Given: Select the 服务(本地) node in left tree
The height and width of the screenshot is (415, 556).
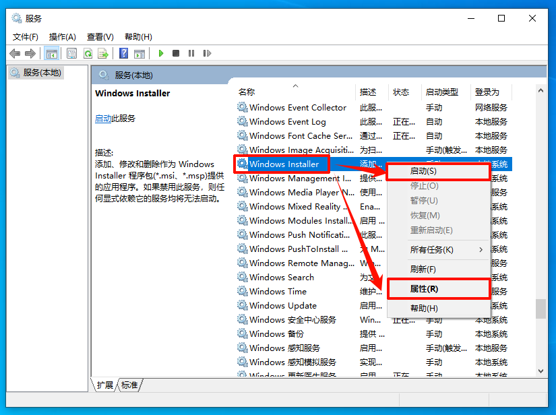Looking at the screenshot, I should click(41, 72).
